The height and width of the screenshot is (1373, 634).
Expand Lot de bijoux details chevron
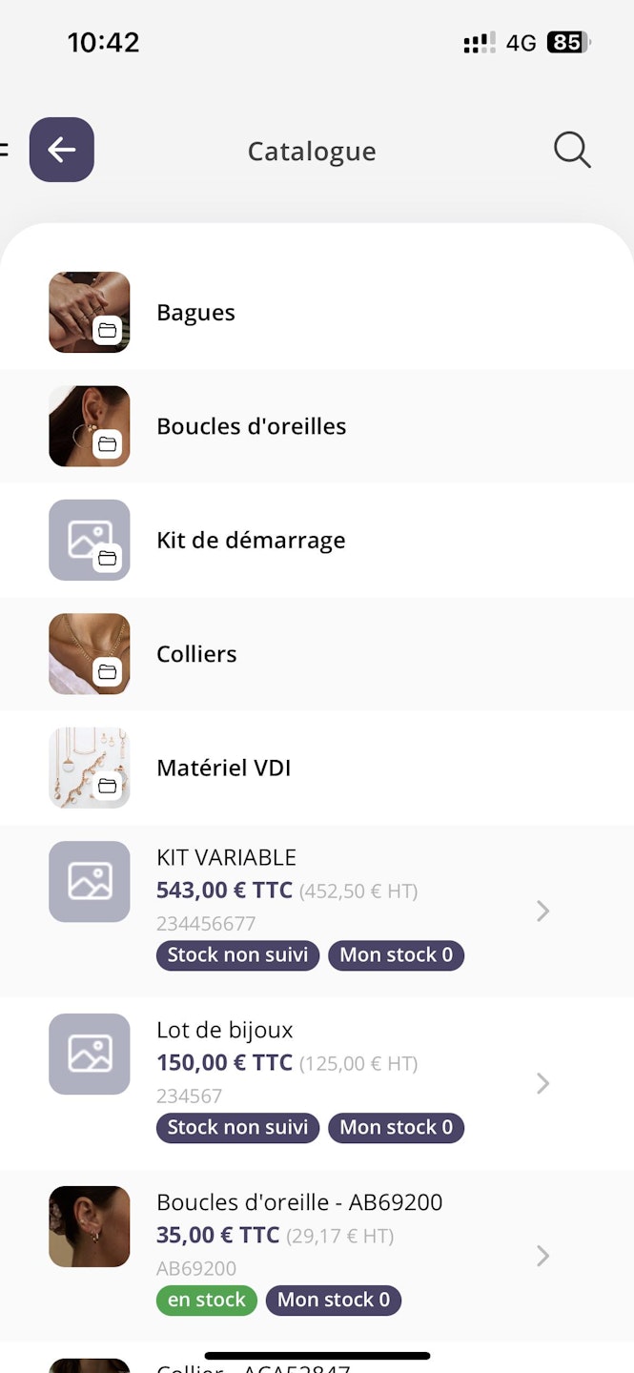[542, 1083]
